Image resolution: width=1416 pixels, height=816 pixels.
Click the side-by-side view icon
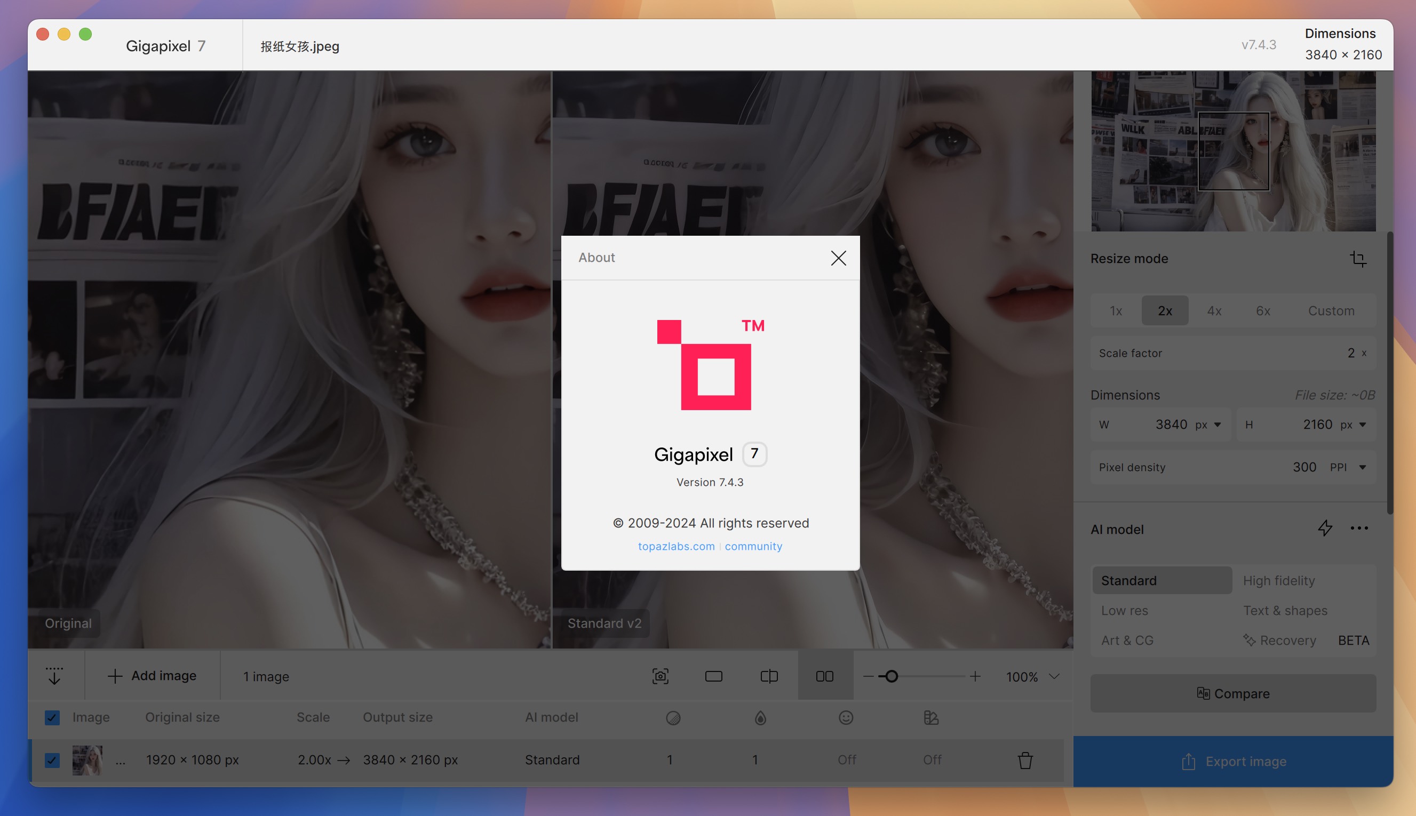825,676
